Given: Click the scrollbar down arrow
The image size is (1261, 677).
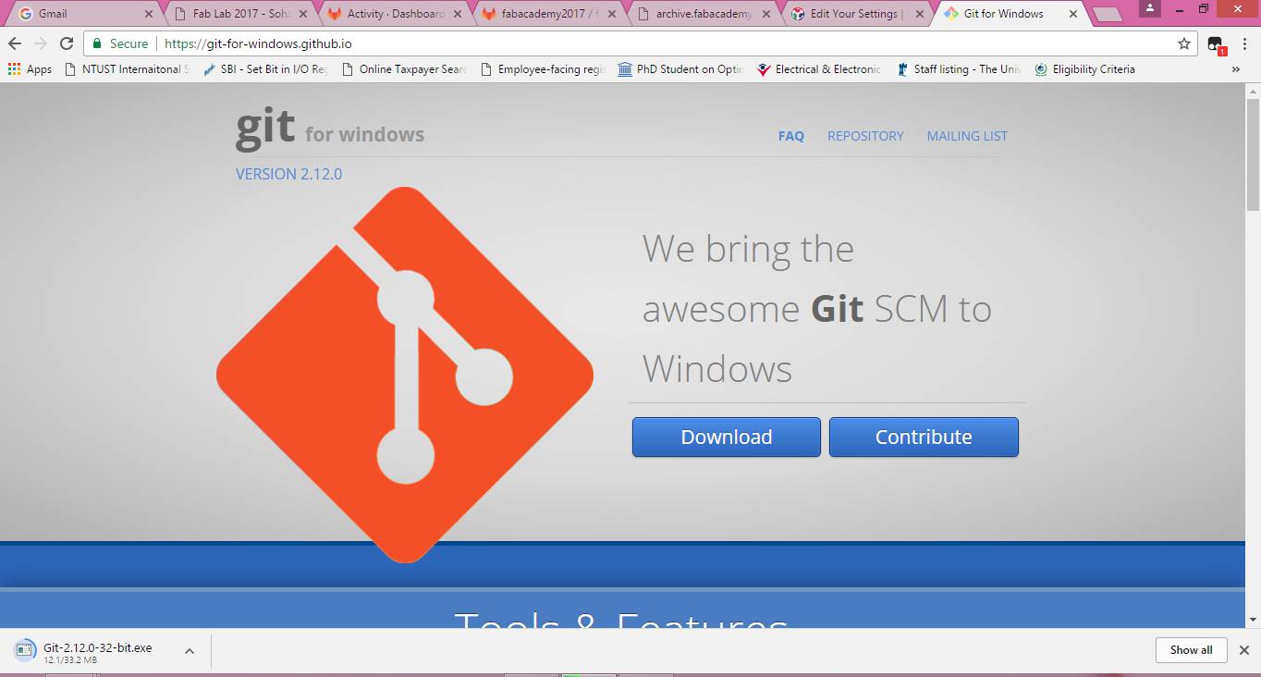Looking at the screenshot, I should click(1254, 620).
